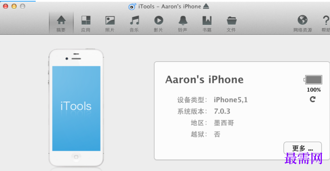Open the 摘要 summary tab
Screen dimensions: 330x171
click(x=61, y=23)
